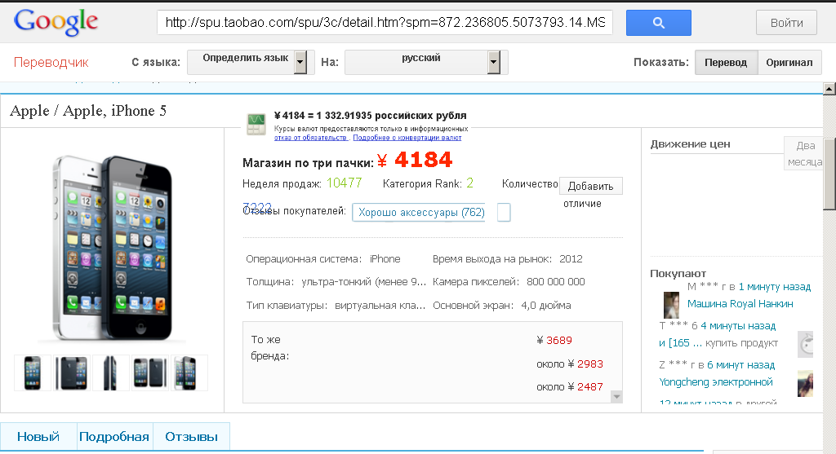The height and width of the screenshot is (454, 836).
Task: Switch to the Новый tab
Action: coord(38,437)
